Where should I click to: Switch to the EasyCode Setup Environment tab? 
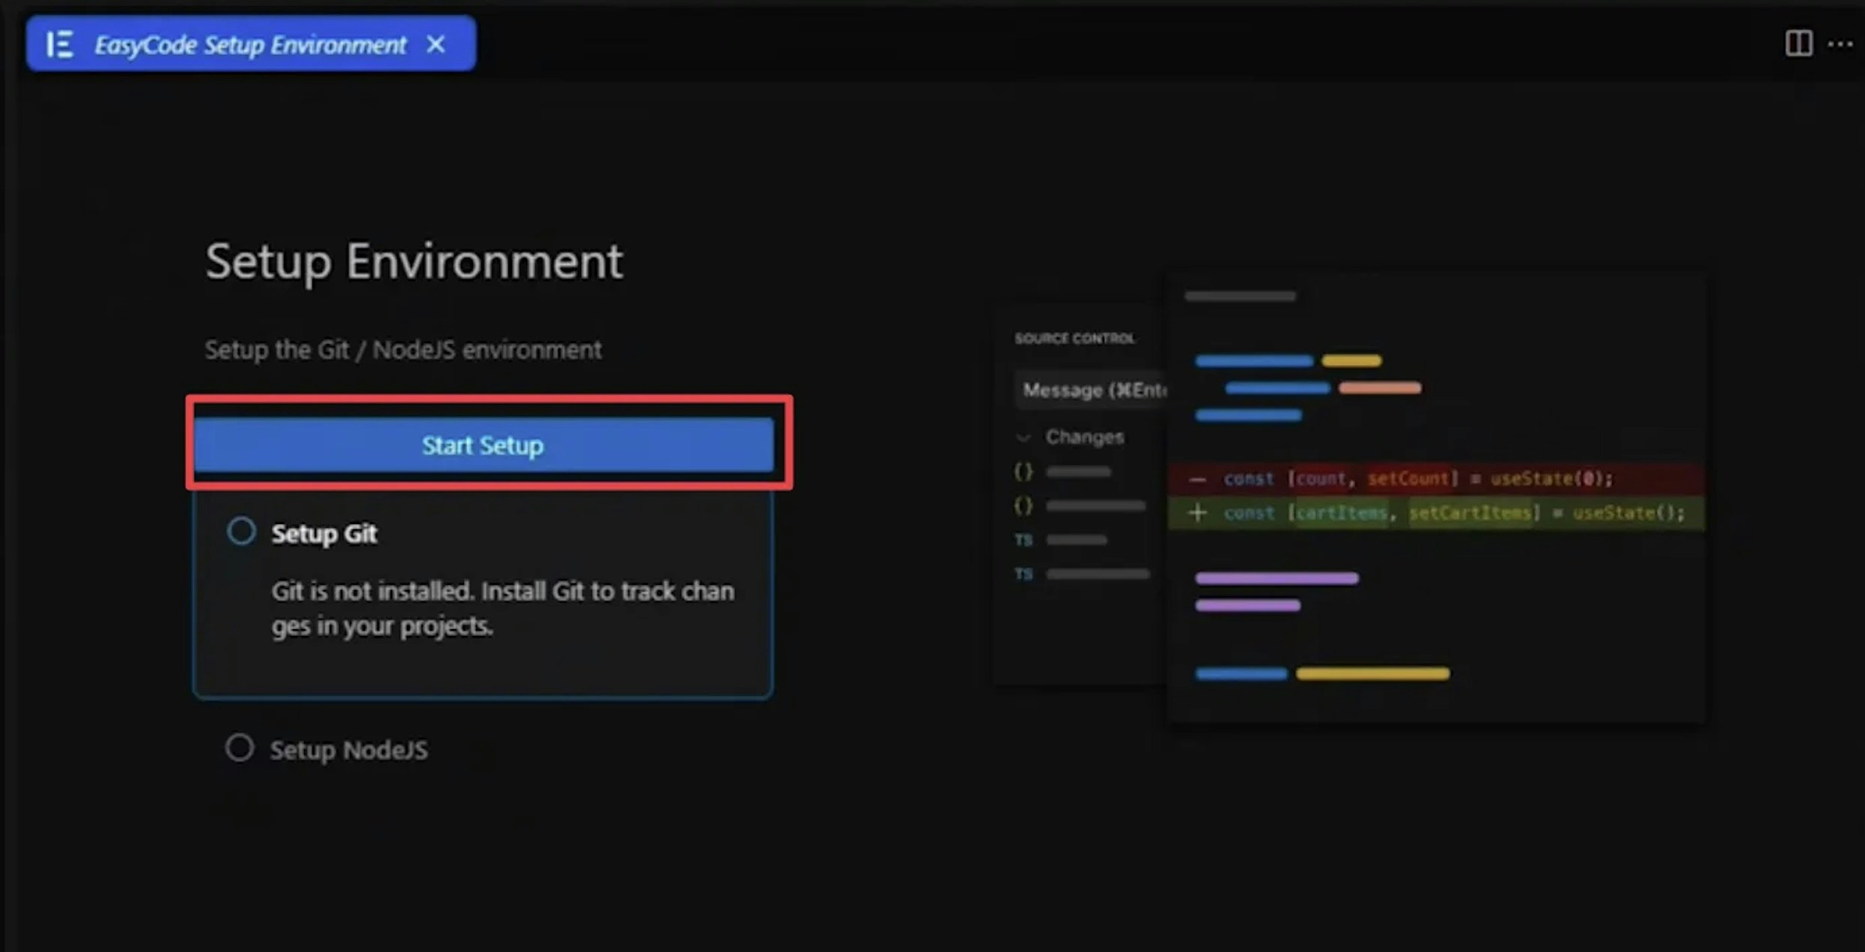click(248, 43)
